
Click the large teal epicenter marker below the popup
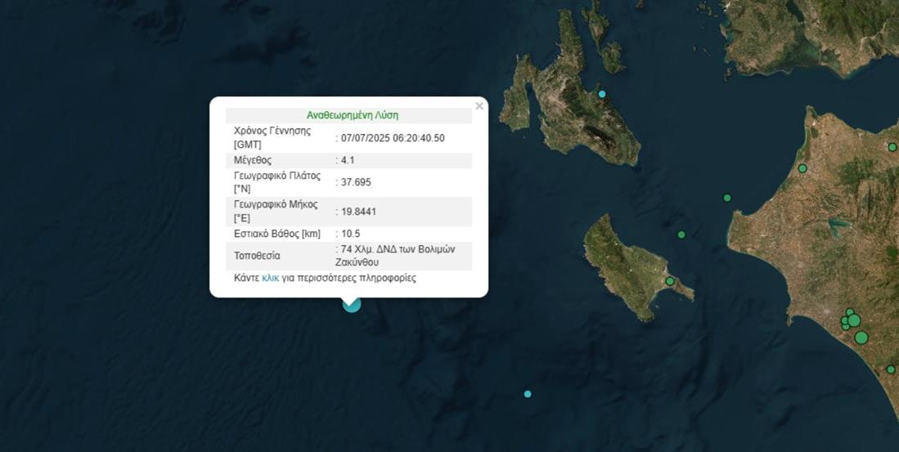click(352, 304)
